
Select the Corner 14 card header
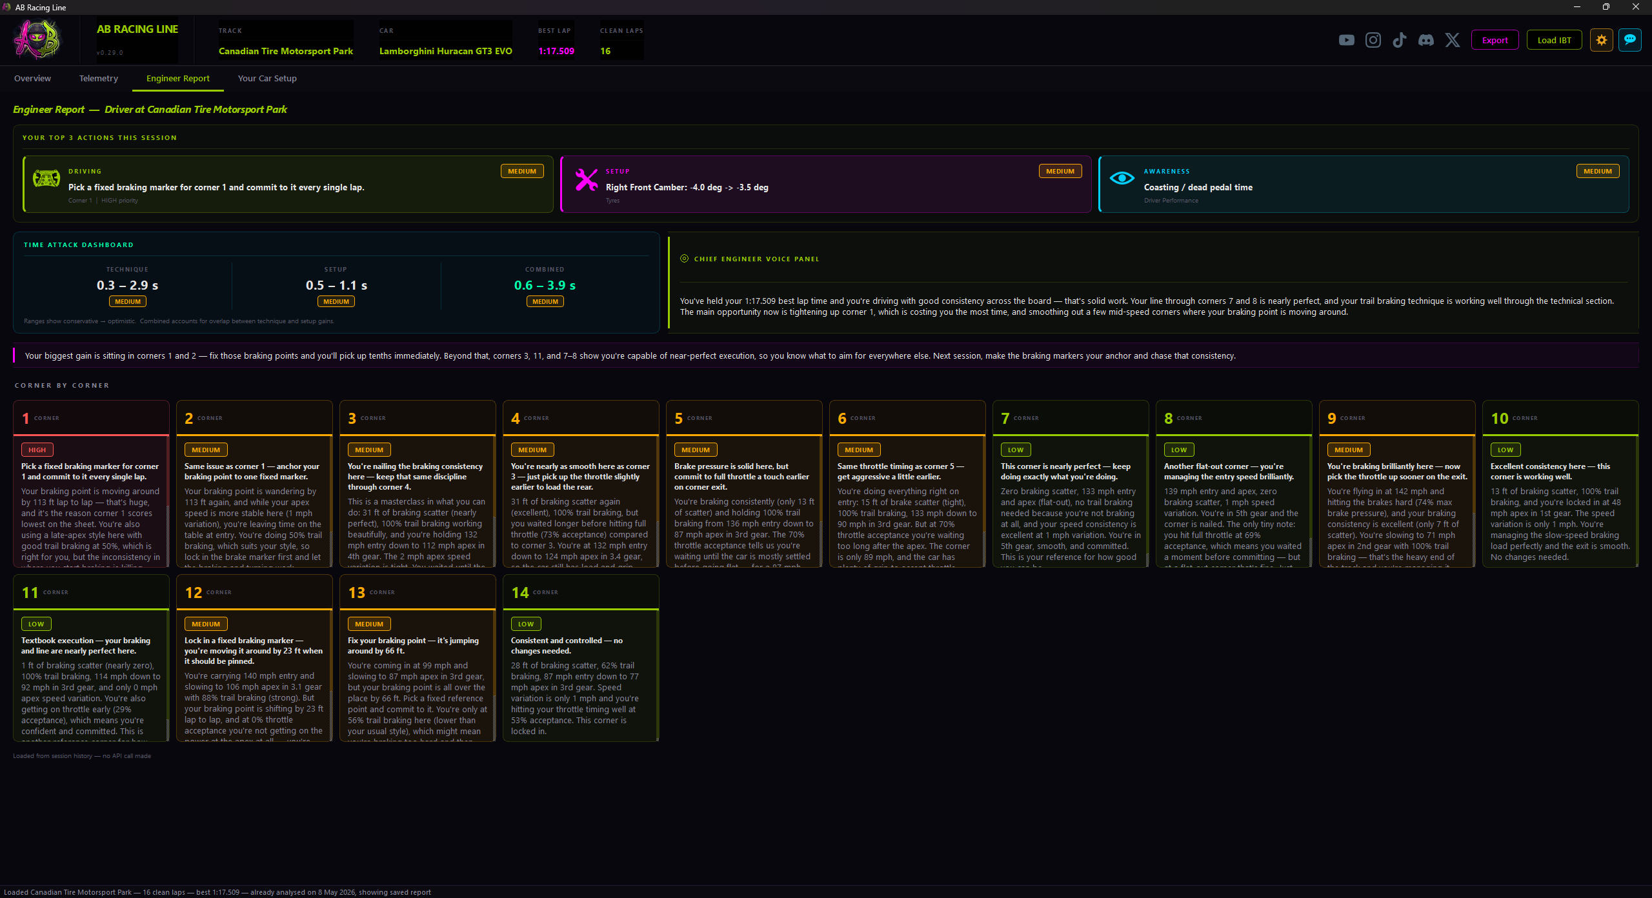click(581, 592)
